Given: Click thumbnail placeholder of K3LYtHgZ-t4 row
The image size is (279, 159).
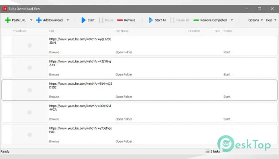Looking at the screenshot, I should point(29,68).
